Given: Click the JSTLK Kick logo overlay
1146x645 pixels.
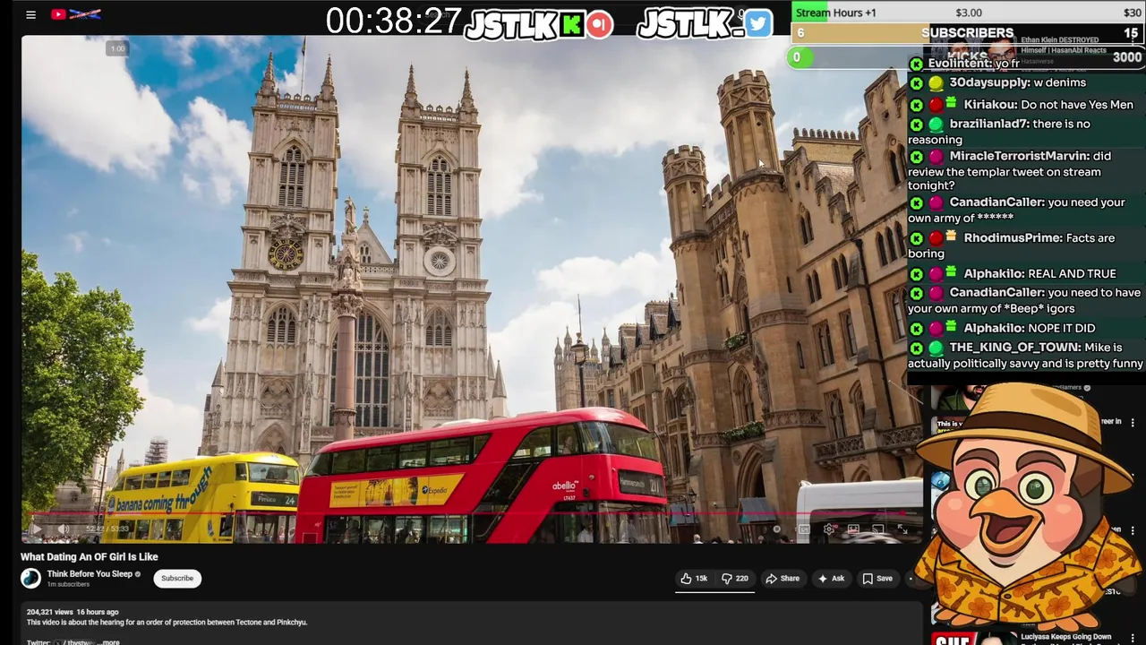Looking at the screenshot, I should coord(525,25).
